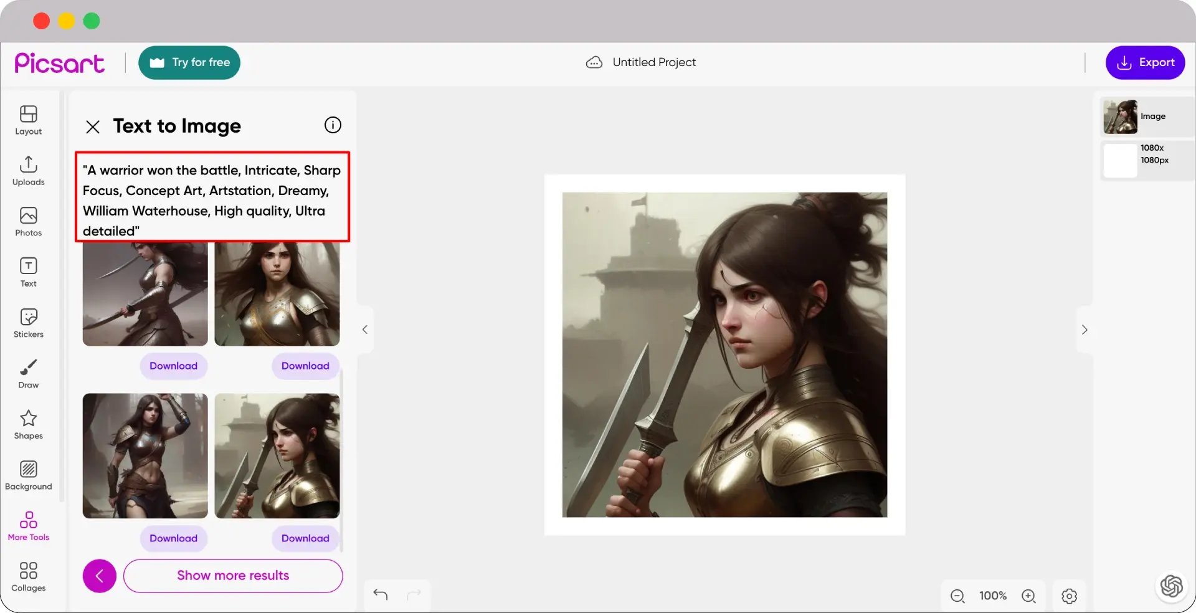The width and height of the screenshot is (1196, 613).
Task: Select the Draw brush tool
Action: pyautogui.click(x=28, y=374)
